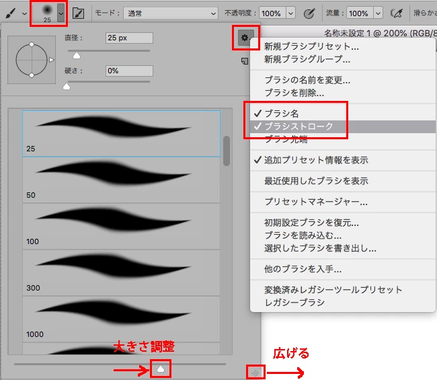The image size is (437, 380).
Task: Choose 変換済みレガシーツールプリセット menu item
Action: tap(343, 290)
